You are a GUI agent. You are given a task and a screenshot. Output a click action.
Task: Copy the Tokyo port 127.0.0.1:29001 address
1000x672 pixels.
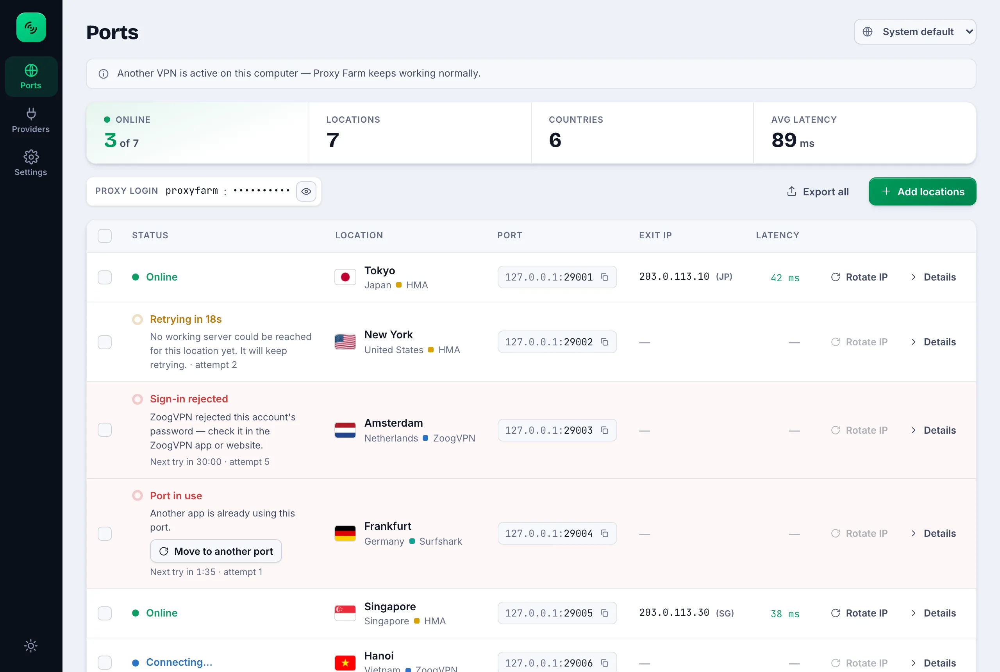(x=605, y=277)
